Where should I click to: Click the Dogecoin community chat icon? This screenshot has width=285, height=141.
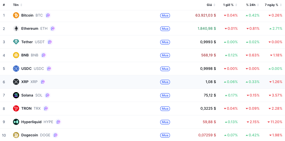tap(56, 135)
